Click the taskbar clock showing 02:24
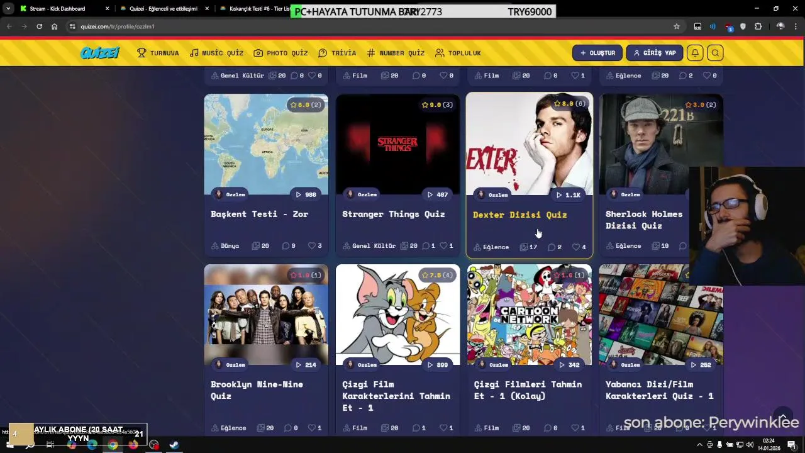805x453 pixels. point(769,445)
